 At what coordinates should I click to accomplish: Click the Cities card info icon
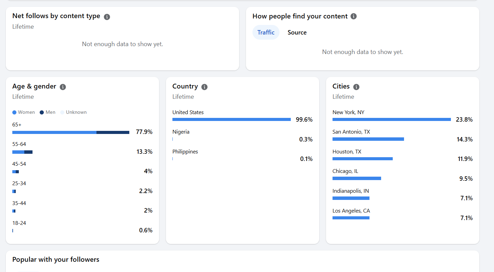[356, 87]
